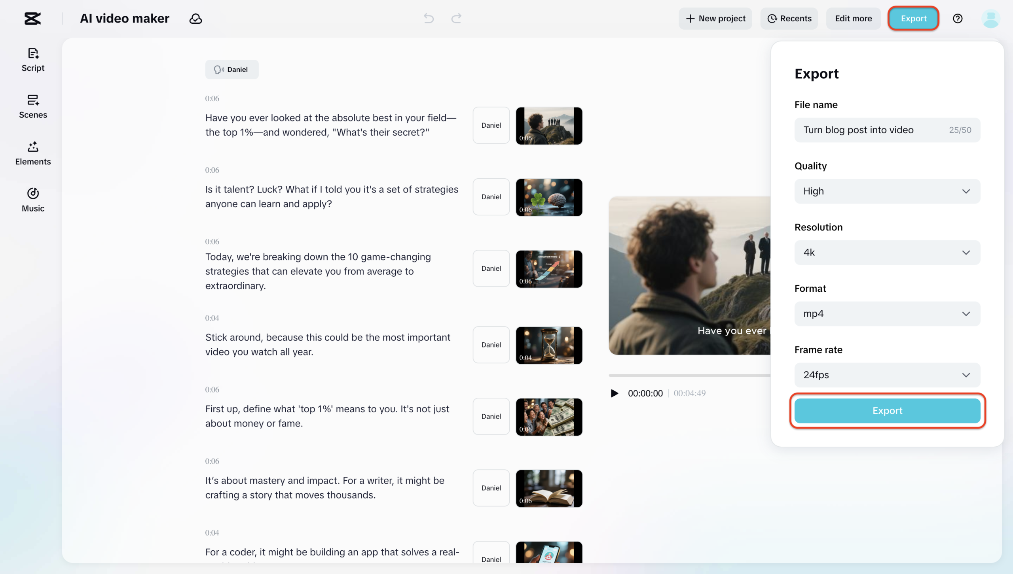The image size is (1013, 574).
Task: Open the Script panel in sidebar
Action: coord(33,60)
